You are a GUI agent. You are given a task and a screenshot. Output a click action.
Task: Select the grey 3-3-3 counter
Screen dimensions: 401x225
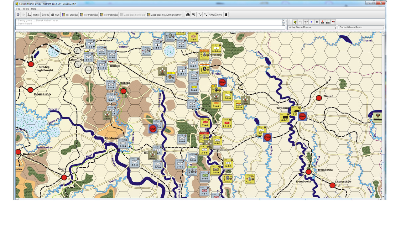point(134,162)
